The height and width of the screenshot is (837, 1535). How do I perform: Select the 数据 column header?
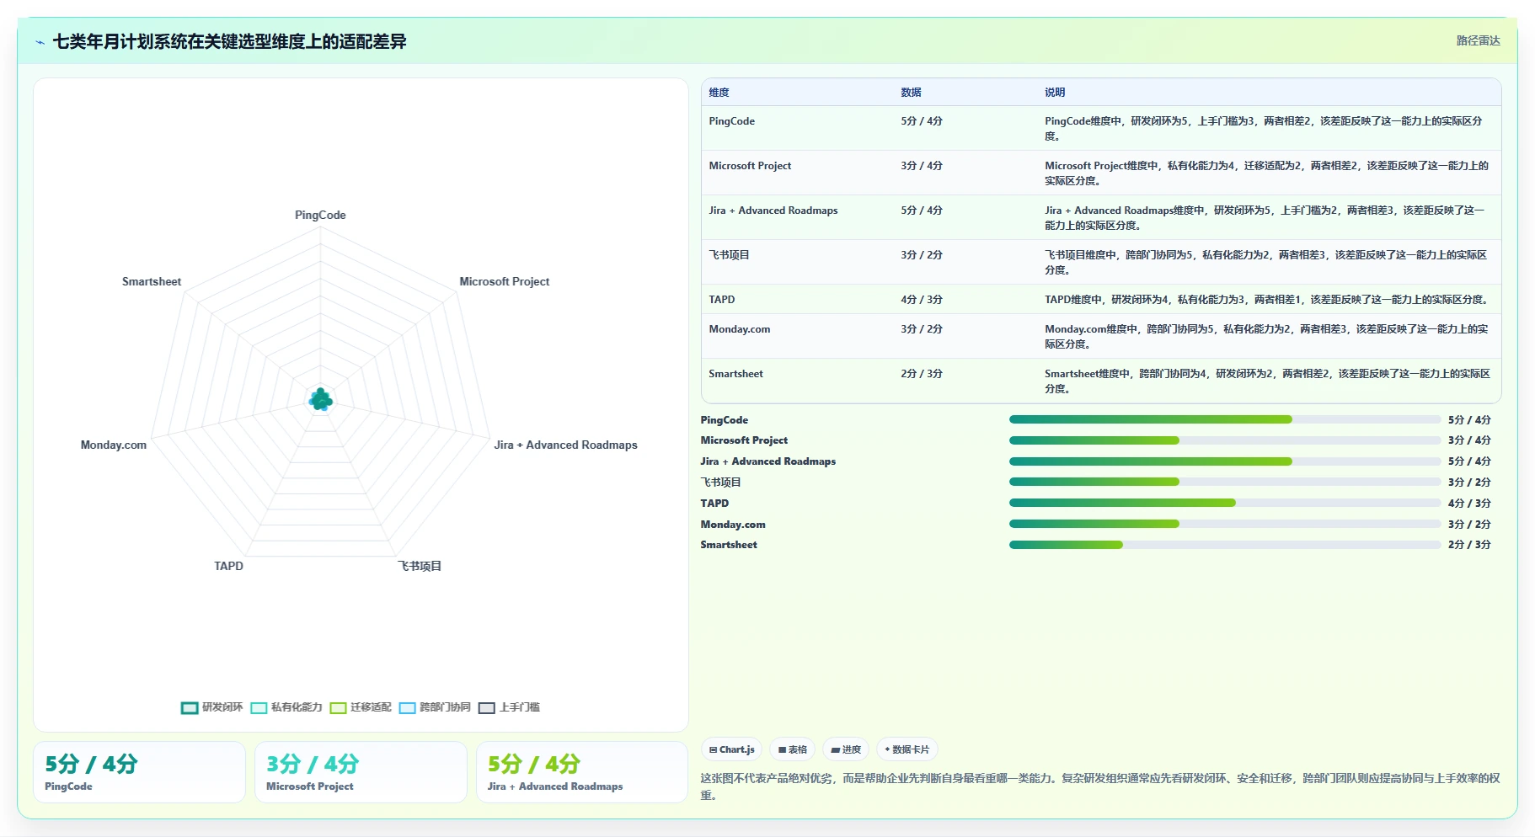coord(911,93)
